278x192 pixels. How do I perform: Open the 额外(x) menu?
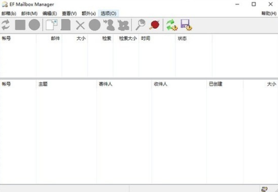(89, 14)
